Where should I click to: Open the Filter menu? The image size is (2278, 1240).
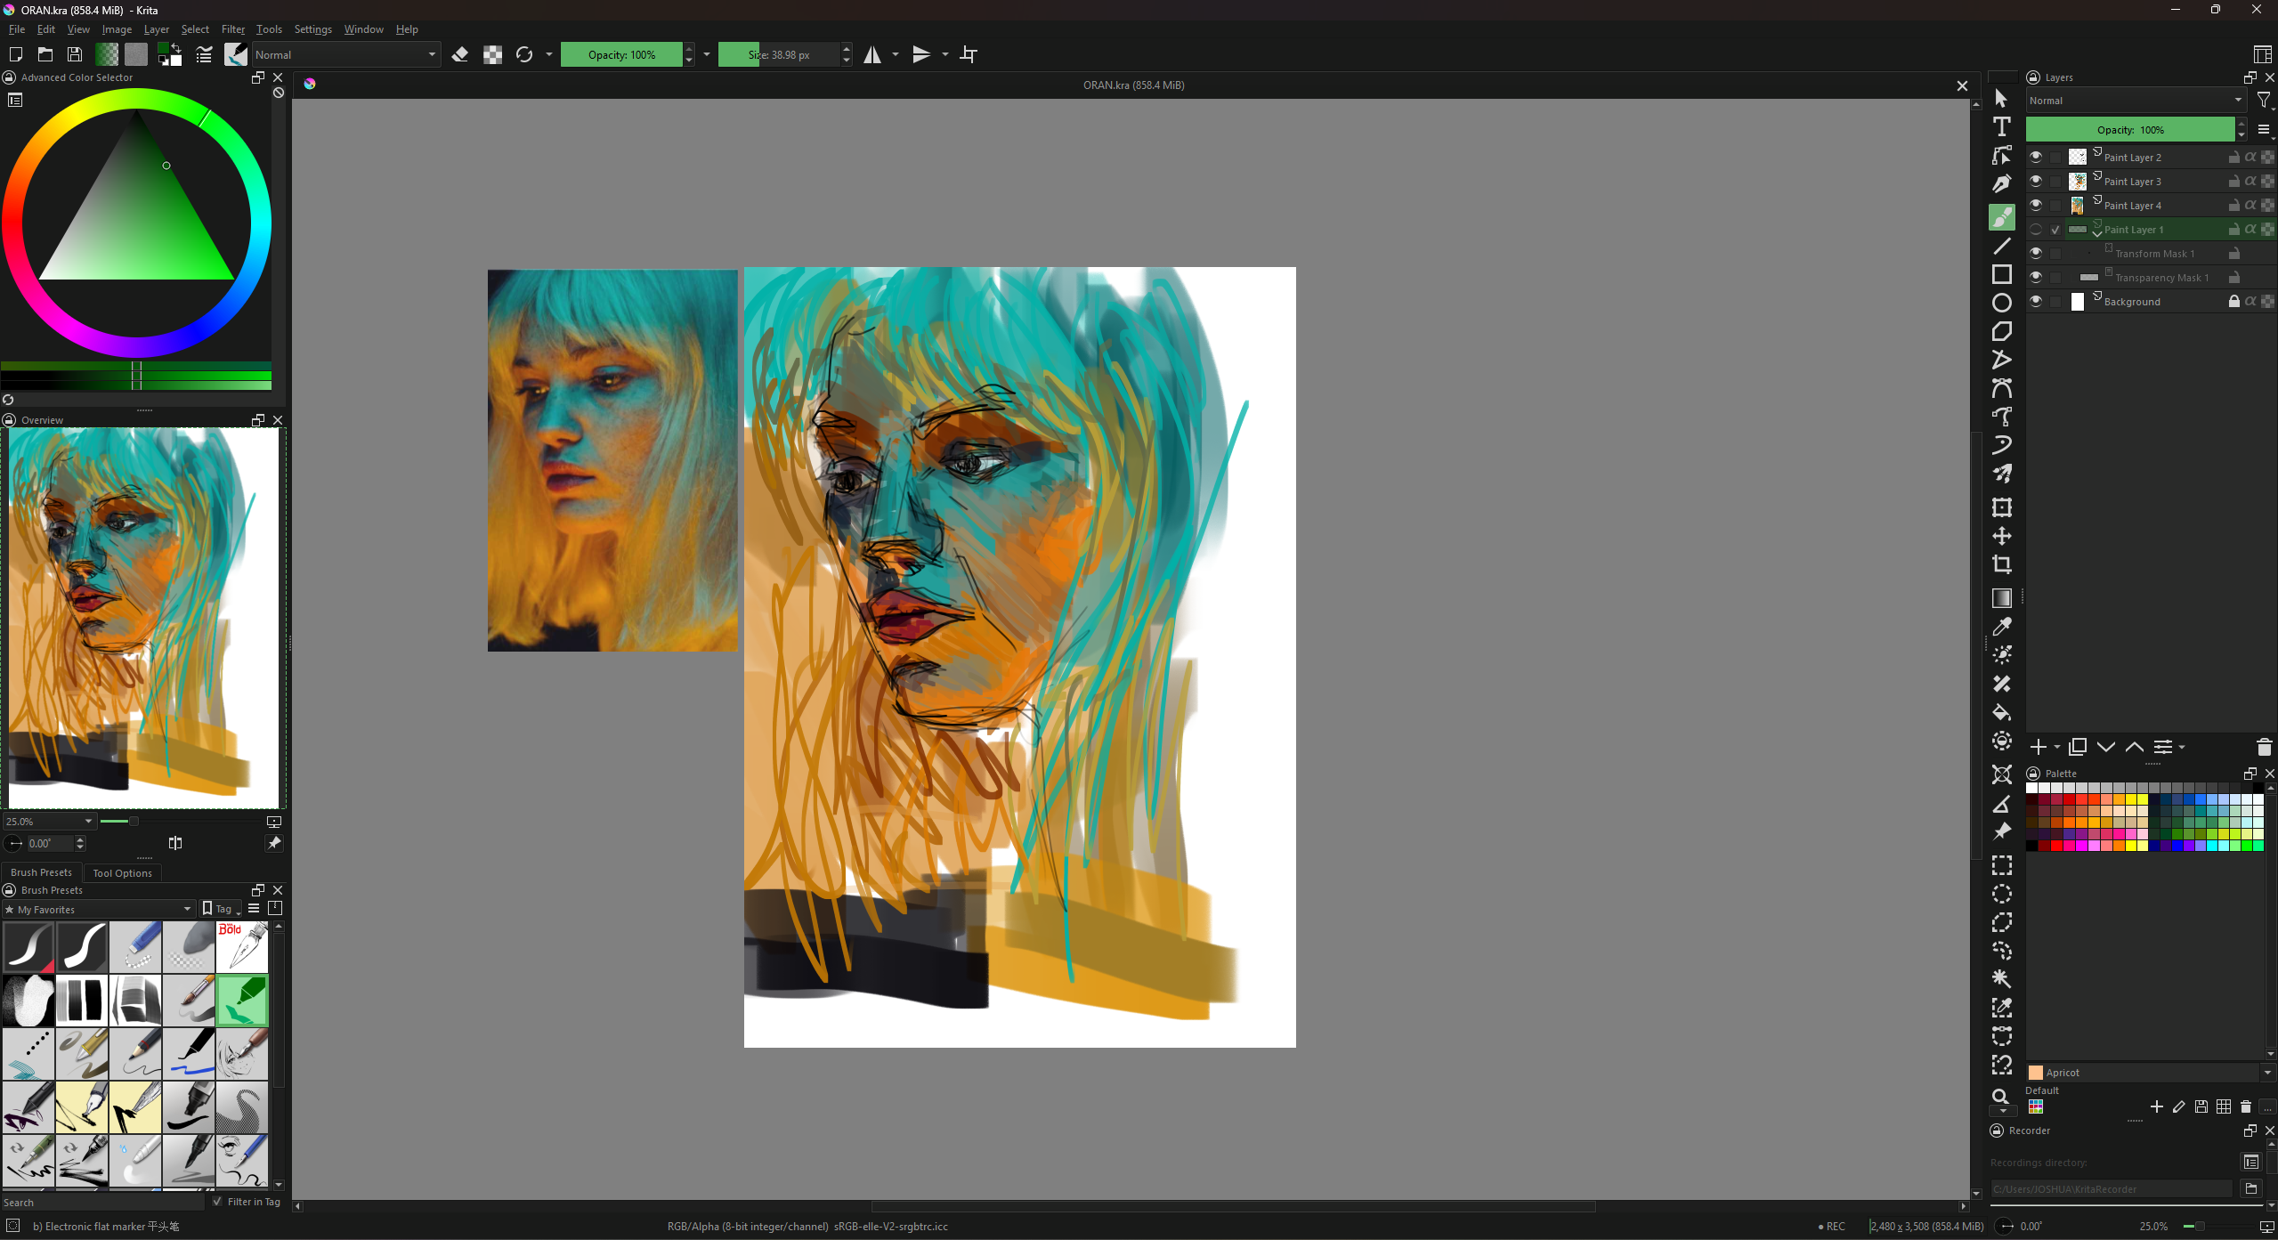click(232, 29)
